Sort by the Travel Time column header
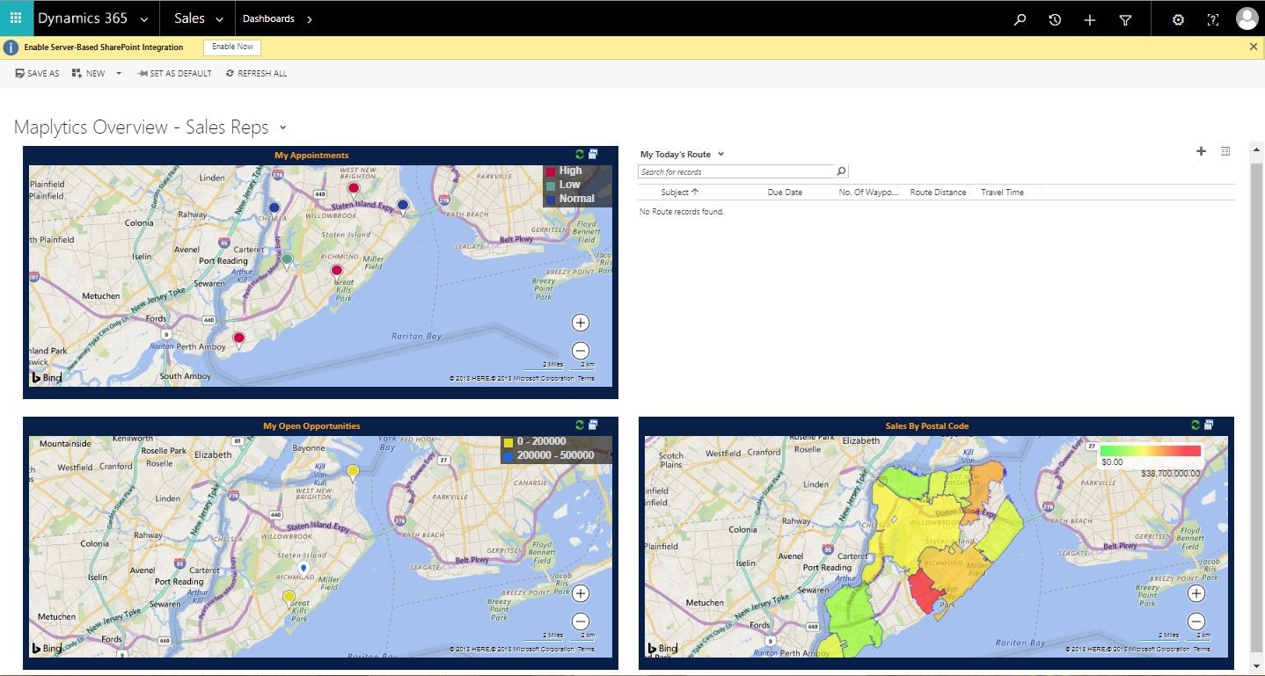Screen dimensions: 1265x676 [x=1002, y=192]
